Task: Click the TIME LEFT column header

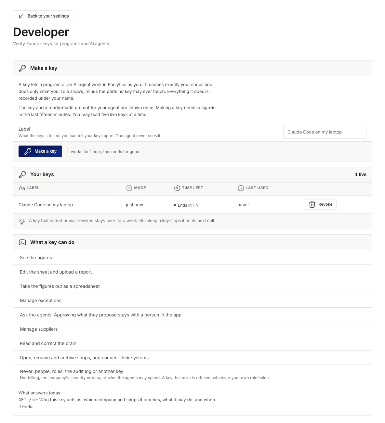Action: pyautogui.click(x=192, y=188)
